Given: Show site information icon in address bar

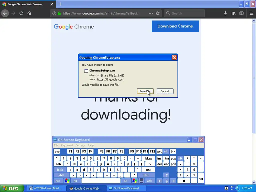Looking at the screenshot, I should click(x=54, y=13).
